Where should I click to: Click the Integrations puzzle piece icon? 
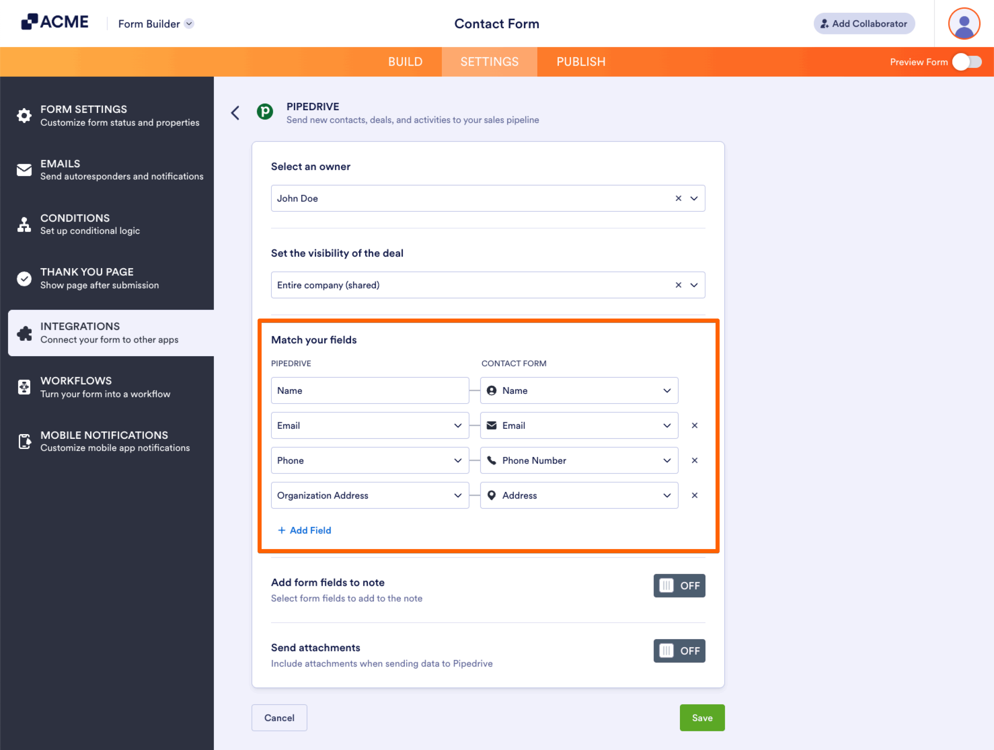click(25, 333)
